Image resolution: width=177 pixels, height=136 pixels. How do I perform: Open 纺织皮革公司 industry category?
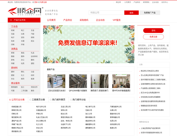click(115, 124)
